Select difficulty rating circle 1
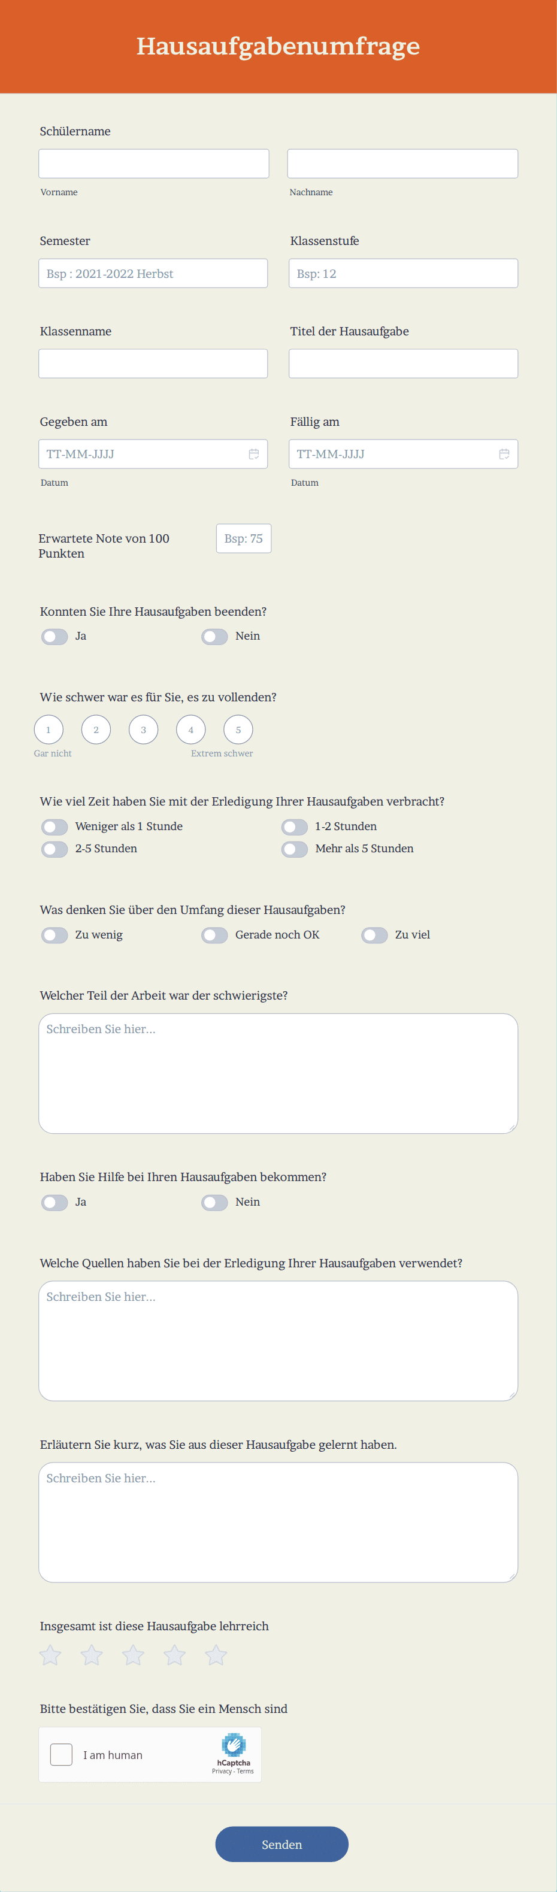557x1892 pixels. coord(49,729)
